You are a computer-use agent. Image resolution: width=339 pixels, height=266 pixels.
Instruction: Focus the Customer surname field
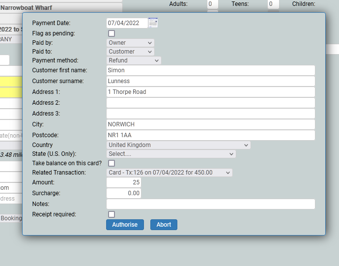coord(210,81)
